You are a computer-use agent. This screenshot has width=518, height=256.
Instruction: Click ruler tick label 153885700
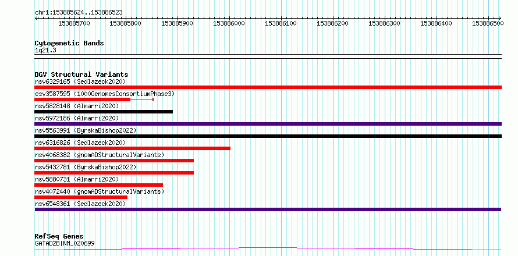[x=74, y=23]
